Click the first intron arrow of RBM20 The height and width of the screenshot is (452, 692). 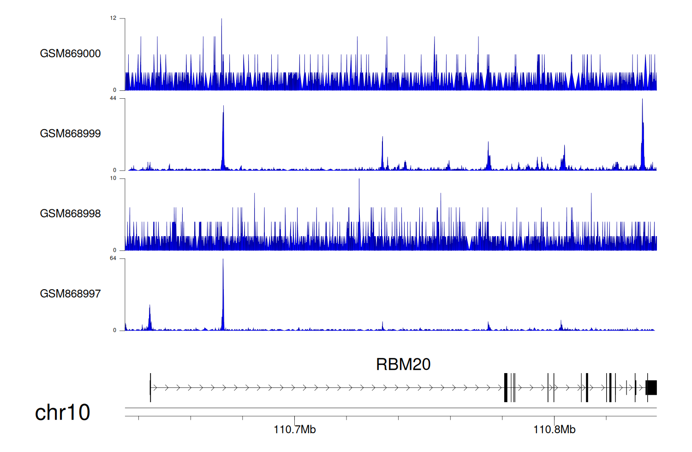click(x=155, y=388)
